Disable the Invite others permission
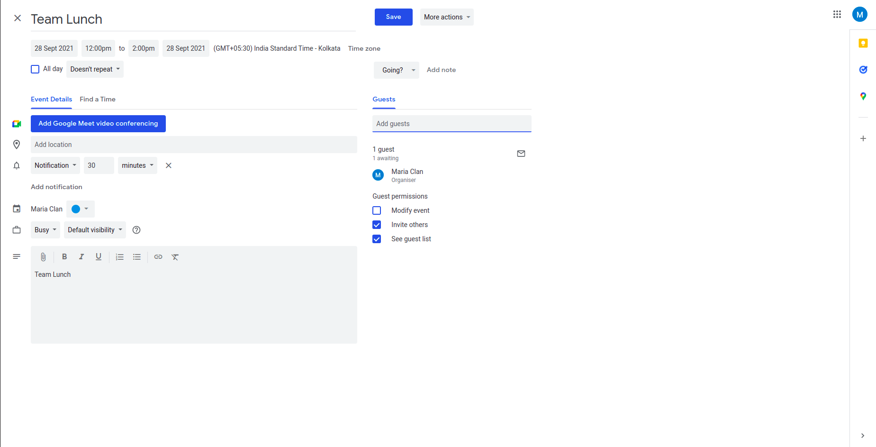 pyautogui.click(x=376, y=224)
